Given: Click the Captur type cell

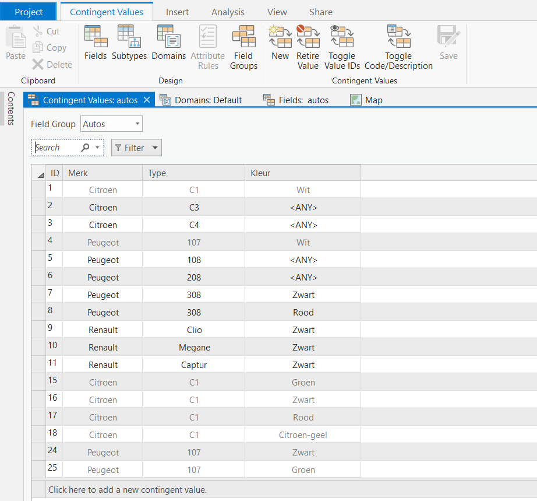Looking at the screenshot, I should pyautogui.click(x=194, y=365).
